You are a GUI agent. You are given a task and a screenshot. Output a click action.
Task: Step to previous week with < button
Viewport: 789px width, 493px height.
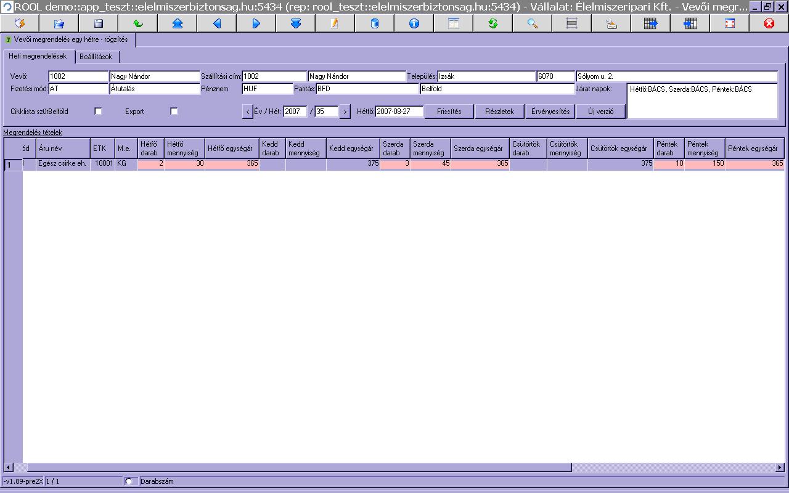pyautogui.click(x=247, y=112)
